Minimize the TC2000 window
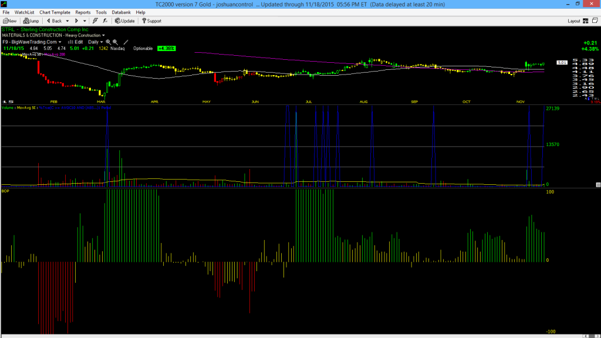The image size is (601, 338). [568, 4]
